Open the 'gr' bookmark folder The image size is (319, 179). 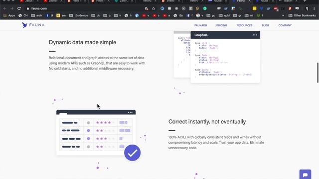237,15
